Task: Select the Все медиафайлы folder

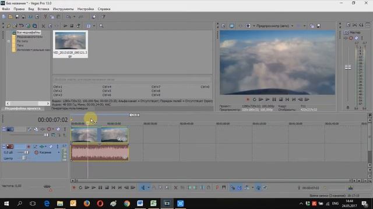Action: click(29, 33)
